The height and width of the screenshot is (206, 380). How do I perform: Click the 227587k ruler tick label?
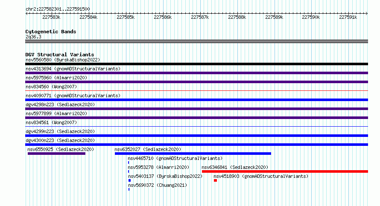(200, 17)
